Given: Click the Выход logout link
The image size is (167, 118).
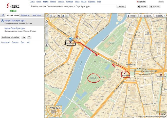Looking at the screenshot, I should (161, 2).
